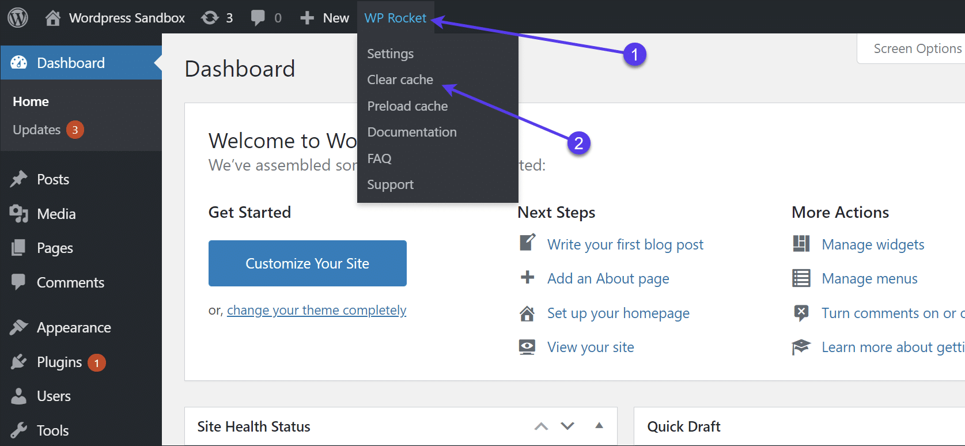
Task: Click the WordPress logo icon
Action: click(x=18, y=17)
